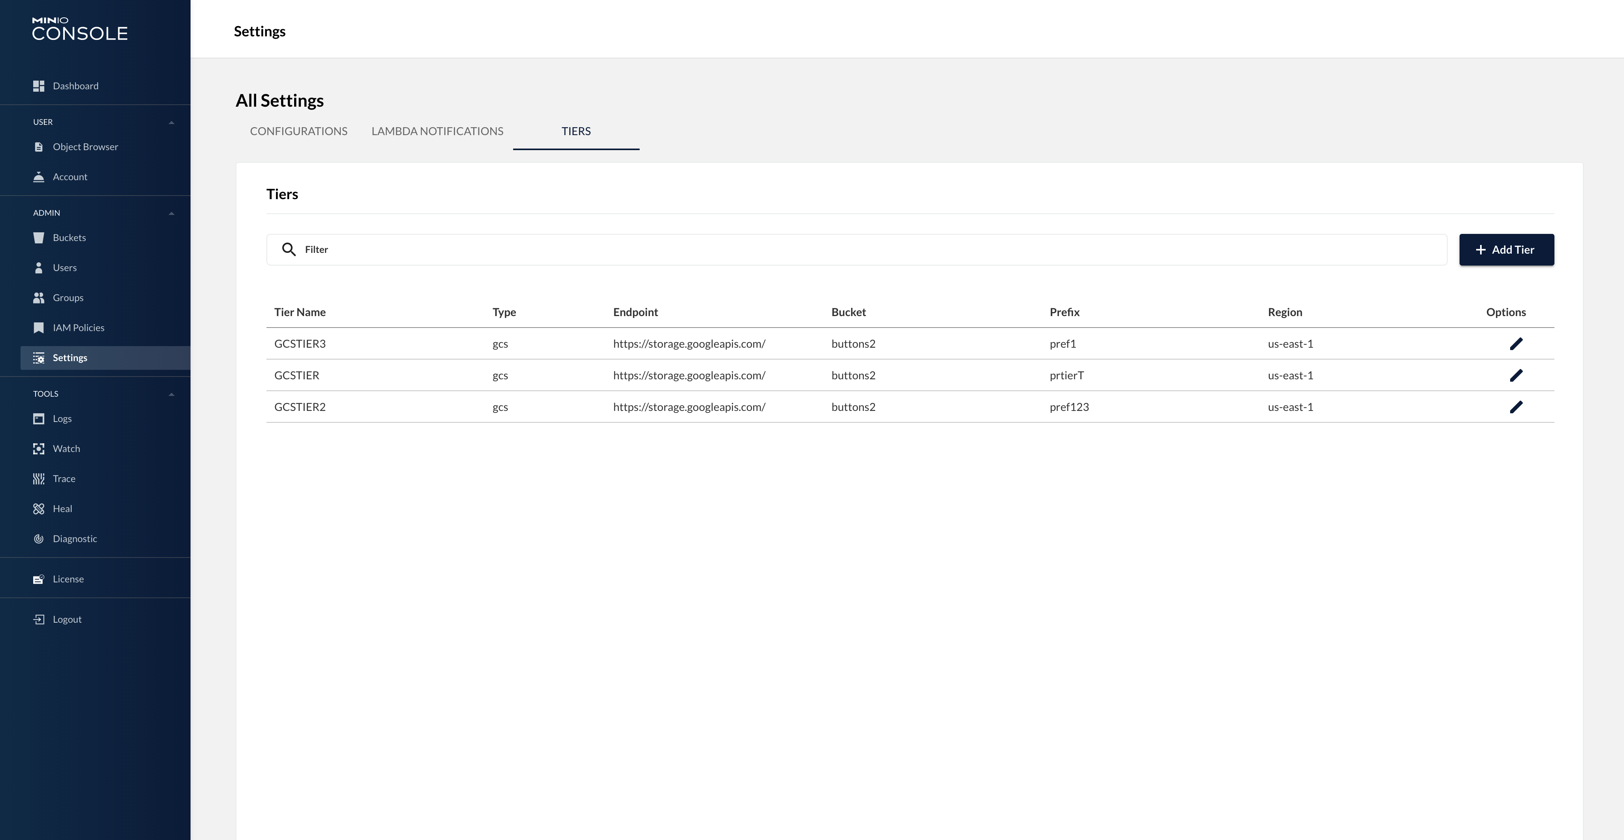Image resolution: width=1624 pixels, height=840 pixels.
Task: Click the edit pencil for GCSTIER2
Action: coord(1516,407)
